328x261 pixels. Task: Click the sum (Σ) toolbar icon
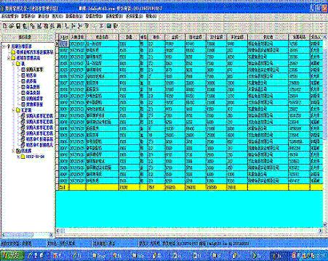[x=102, y=25]
